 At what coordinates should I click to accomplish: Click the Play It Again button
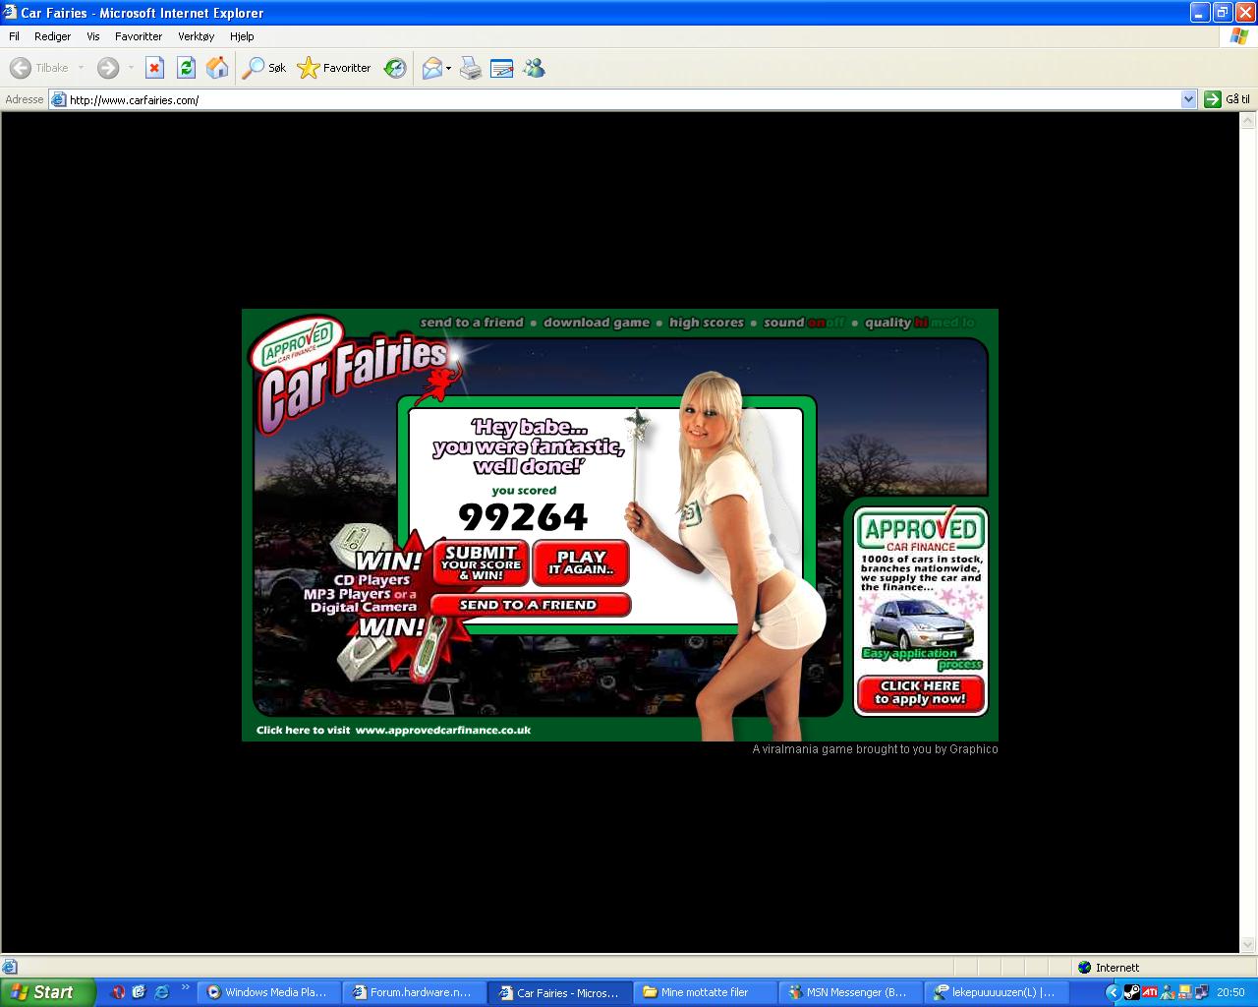pos(581,563)
